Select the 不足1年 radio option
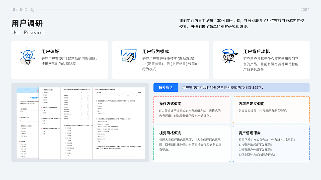 (43, 92)
